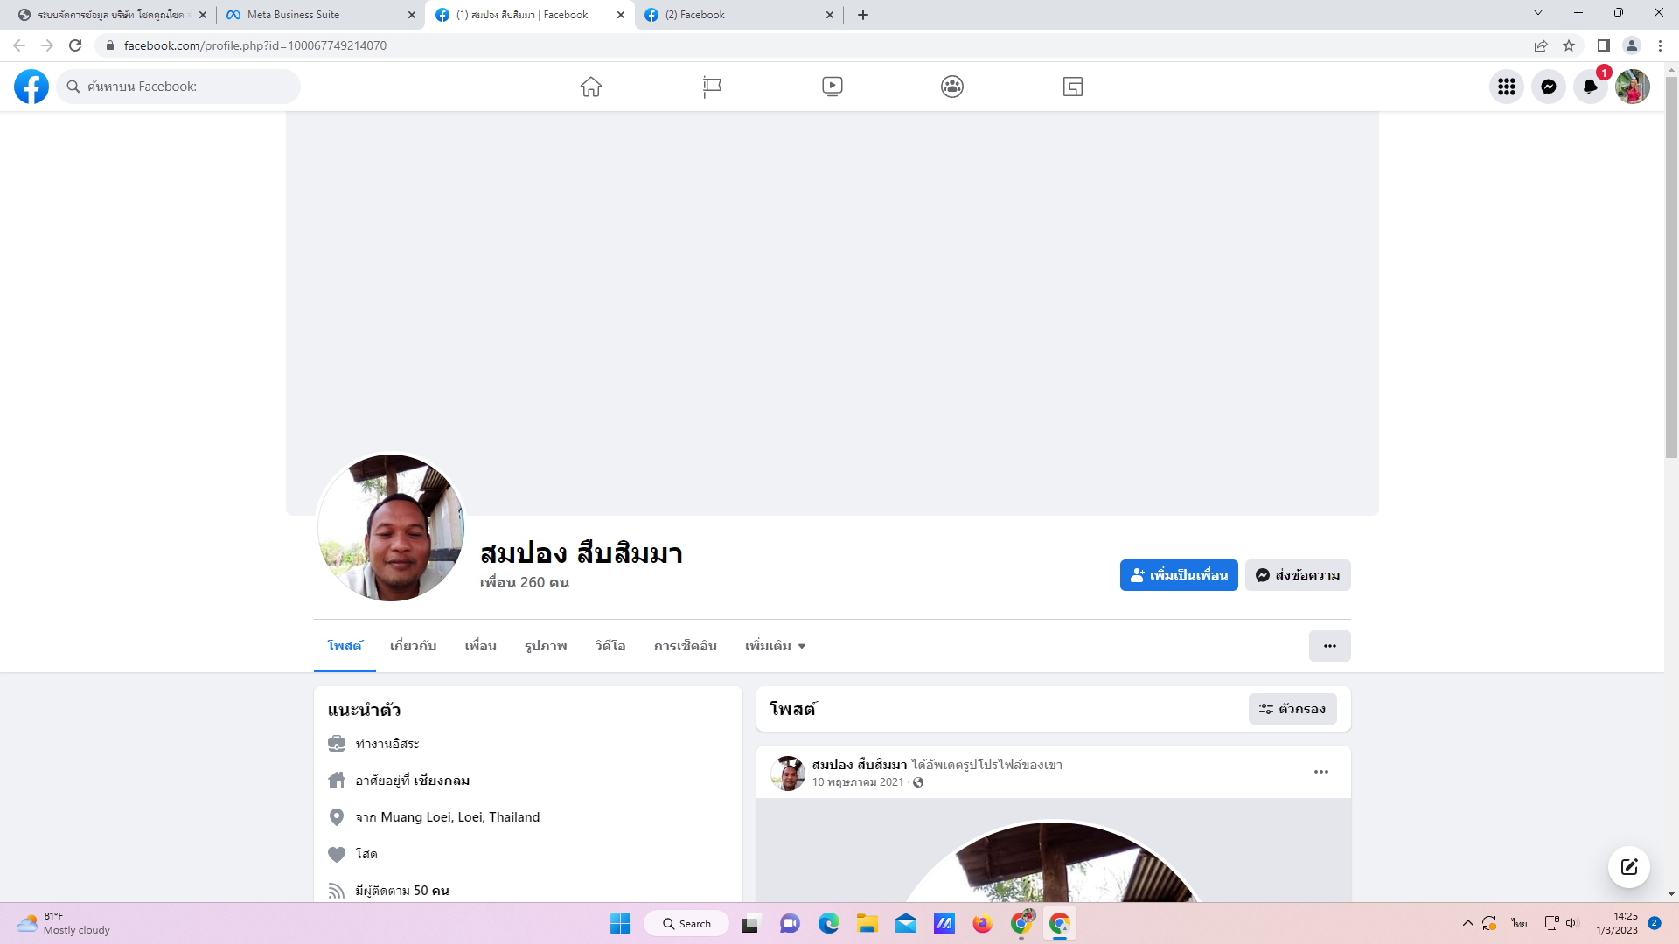The image size is (1679, 944).
Task: Open the Messenger icon
Action: click(x=1549, y=87)
